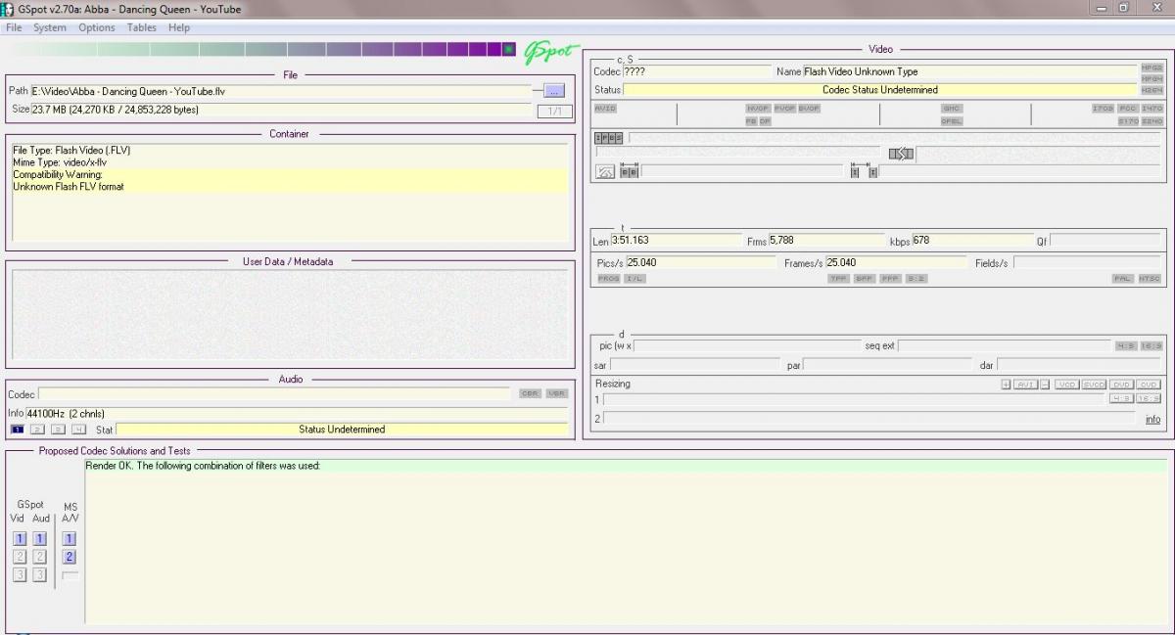
Task: Click the VBR indicator in Audio panel
Action: point(556,393)
